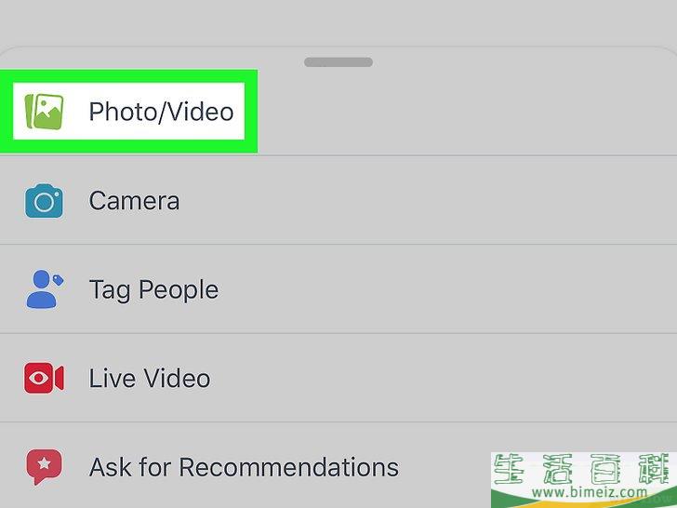Click the small tag beside the person silhouette
The width and height of the screenshot is (677, 508).
tap(58, 280)
